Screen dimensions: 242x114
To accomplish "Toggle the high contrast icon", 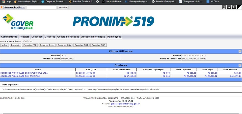I will pos(239,7).
